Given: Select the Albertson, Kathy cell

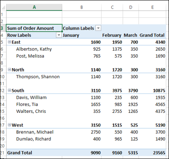Looking at the screenshot, I should click(34, 49).
